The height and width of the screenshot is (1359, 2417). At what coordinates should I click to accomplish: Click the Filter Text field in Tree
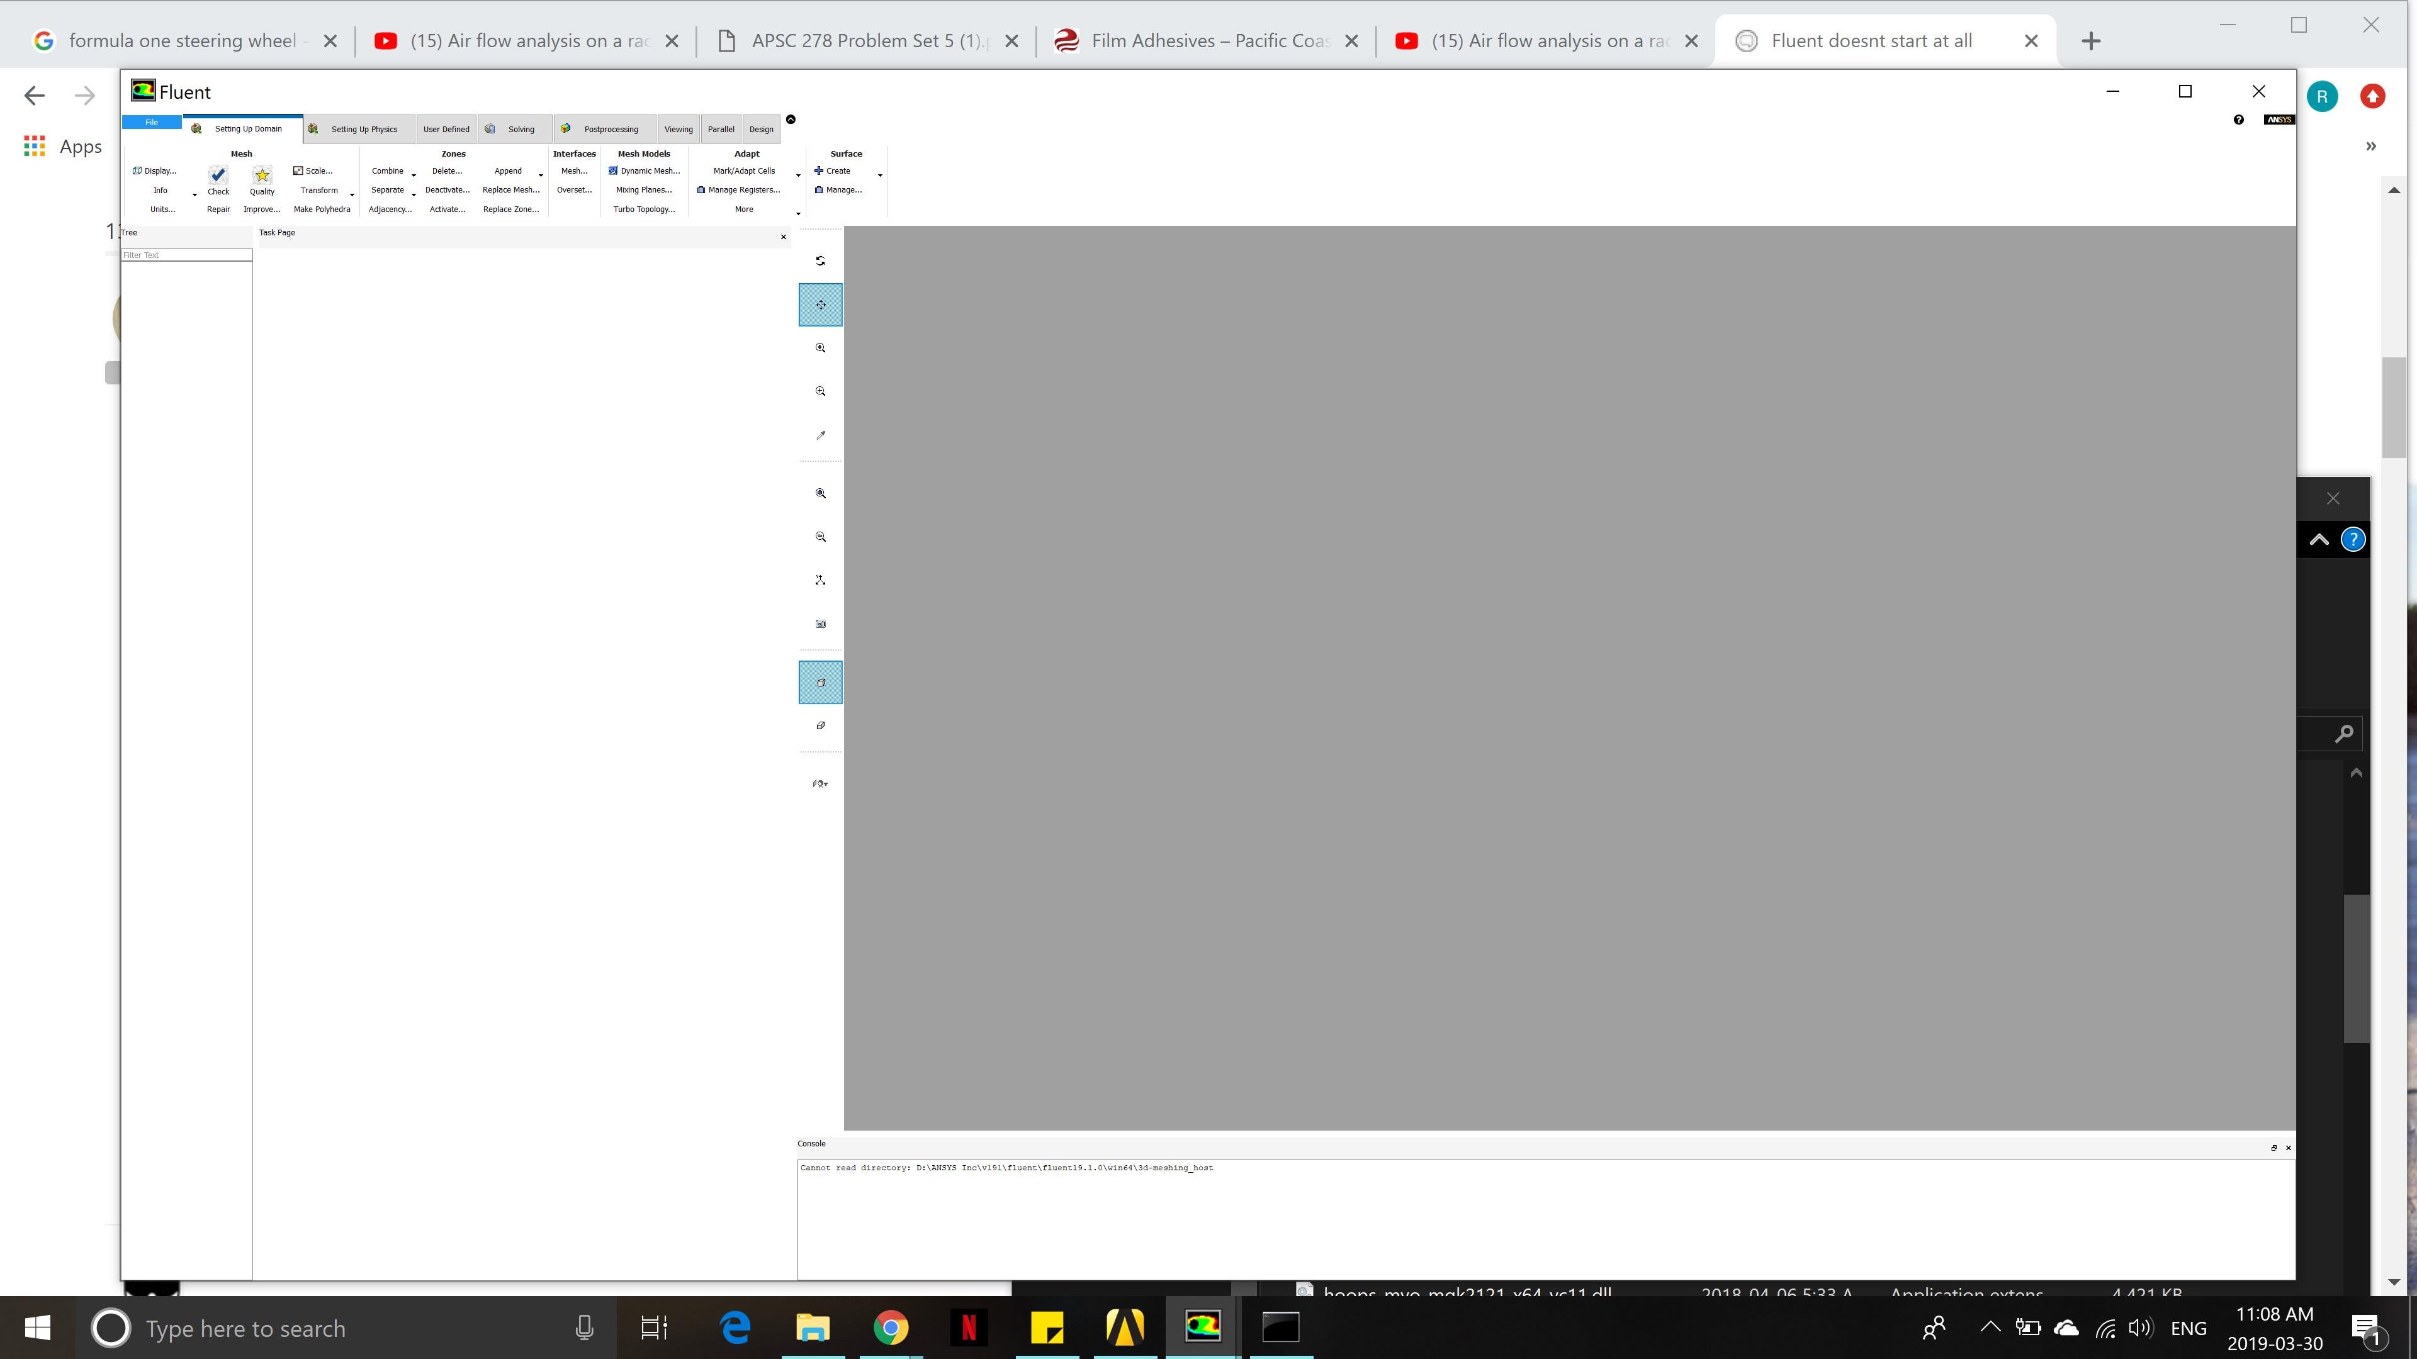[186, 255]
